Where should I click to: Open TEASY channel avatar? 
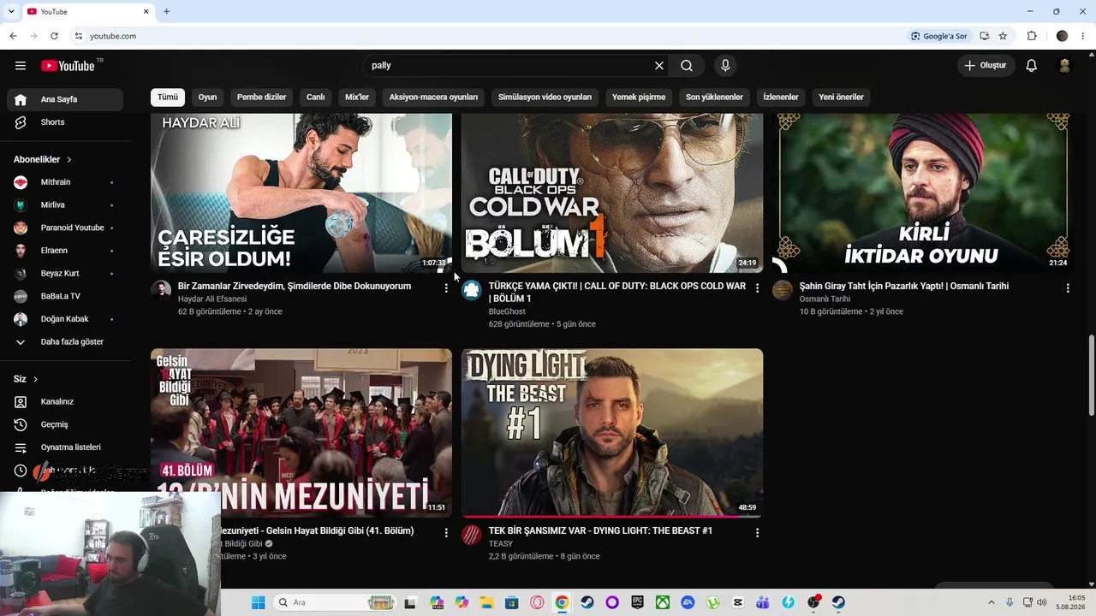pyautogui.click(x=472, y=535)
